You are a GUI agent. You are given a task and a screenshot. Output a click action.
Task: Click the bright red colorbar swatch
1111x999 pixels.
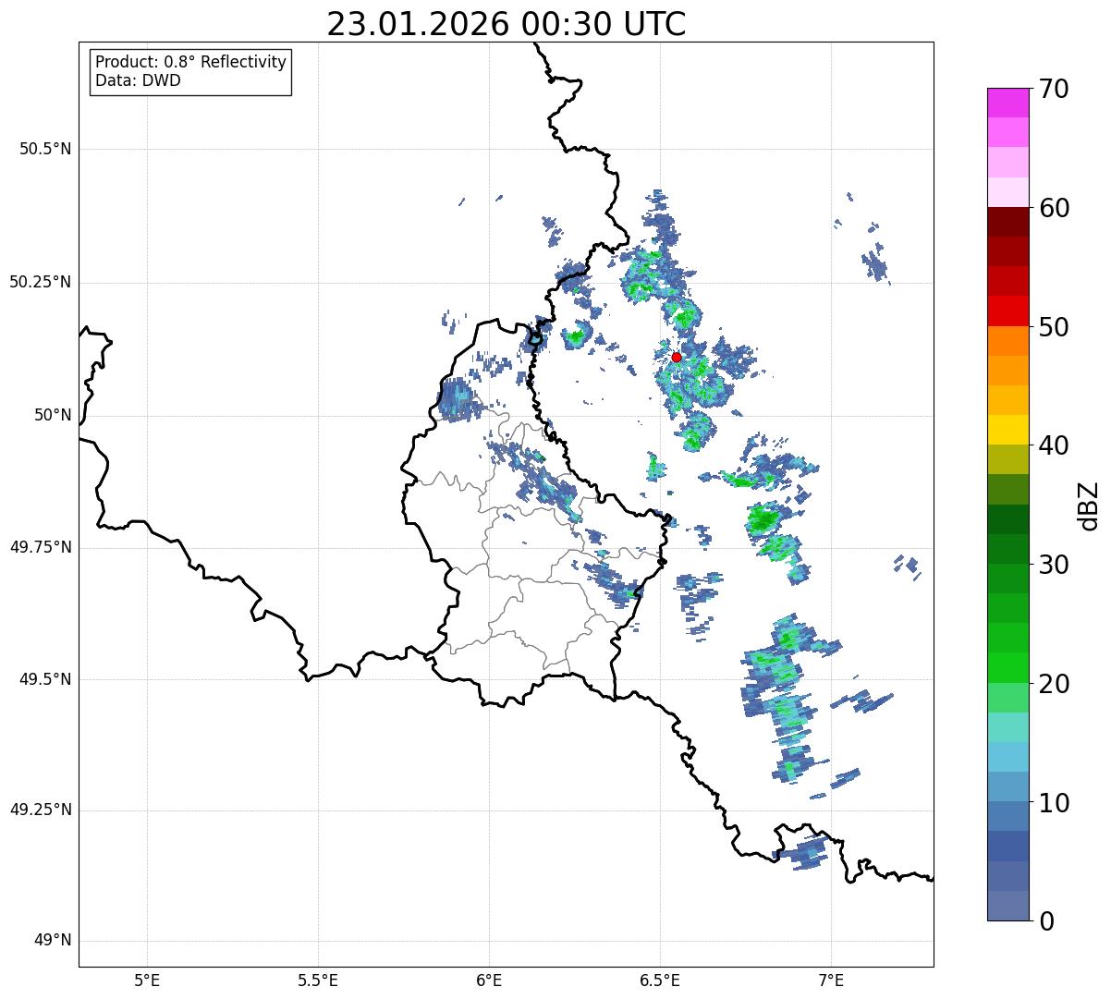(x=1007, y=311)
